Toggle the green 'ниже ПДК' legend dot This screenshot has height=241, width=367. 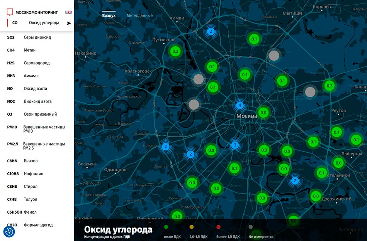click(x=166, y=228)
